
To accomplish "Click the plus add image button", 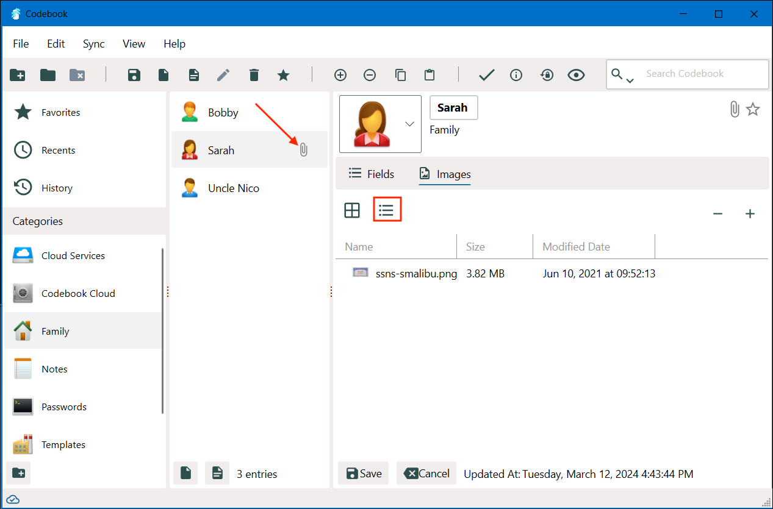I will (750, 213).
